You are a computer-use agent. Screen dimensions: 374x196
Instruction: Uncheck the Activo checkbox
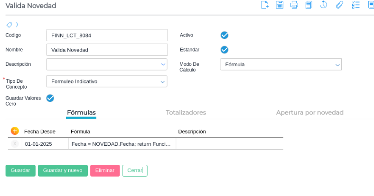[x=224, y=35]
